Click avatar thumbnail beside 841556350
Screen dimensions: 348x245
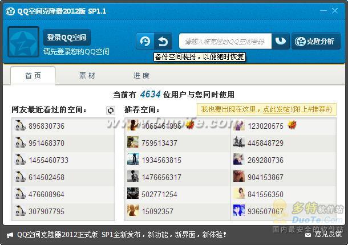point(239,193)
